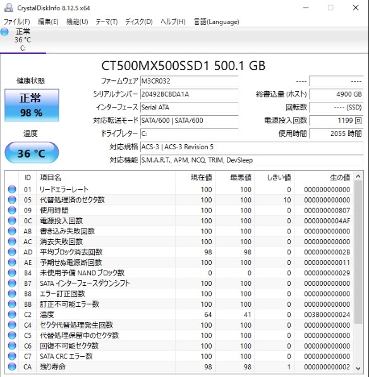369x377 pixels.
Task: Click the status orb for 0C 電源投入回数
Action: 12,221
